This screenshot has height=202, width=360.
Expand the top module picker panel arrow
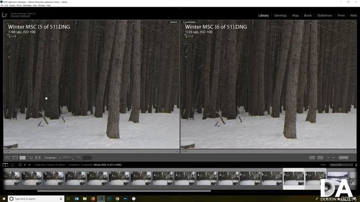pyautogui.click(x=180, y=8)
